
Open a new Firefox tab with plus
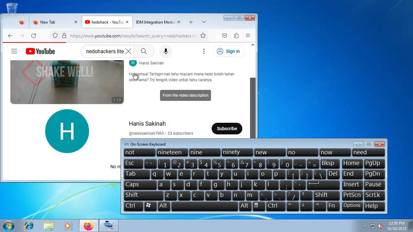(x=191, y=22)
